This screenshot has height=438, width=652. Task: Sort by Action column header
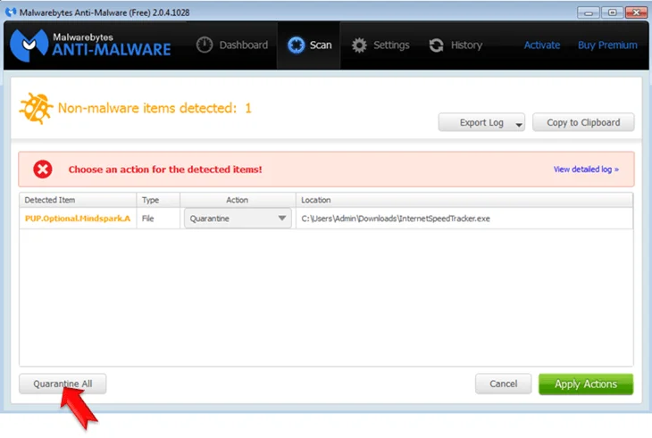coord(238,200)
